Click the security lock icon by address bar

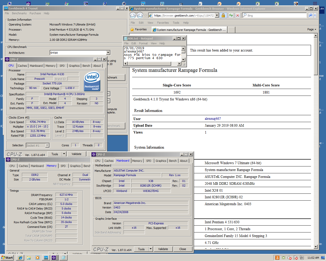223,16
